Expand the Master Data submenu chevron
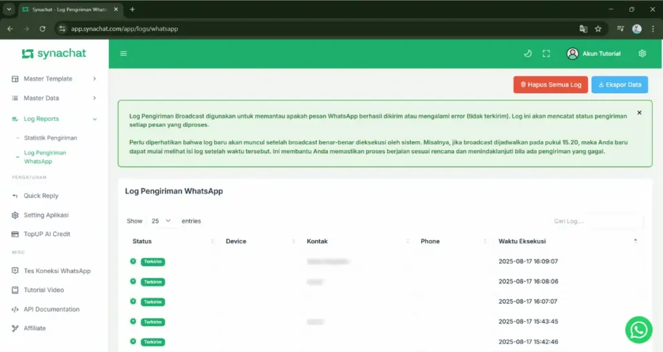 95,98
